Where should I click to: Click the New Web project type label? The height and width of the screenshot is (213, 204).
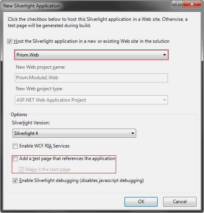tap(39, 89)
